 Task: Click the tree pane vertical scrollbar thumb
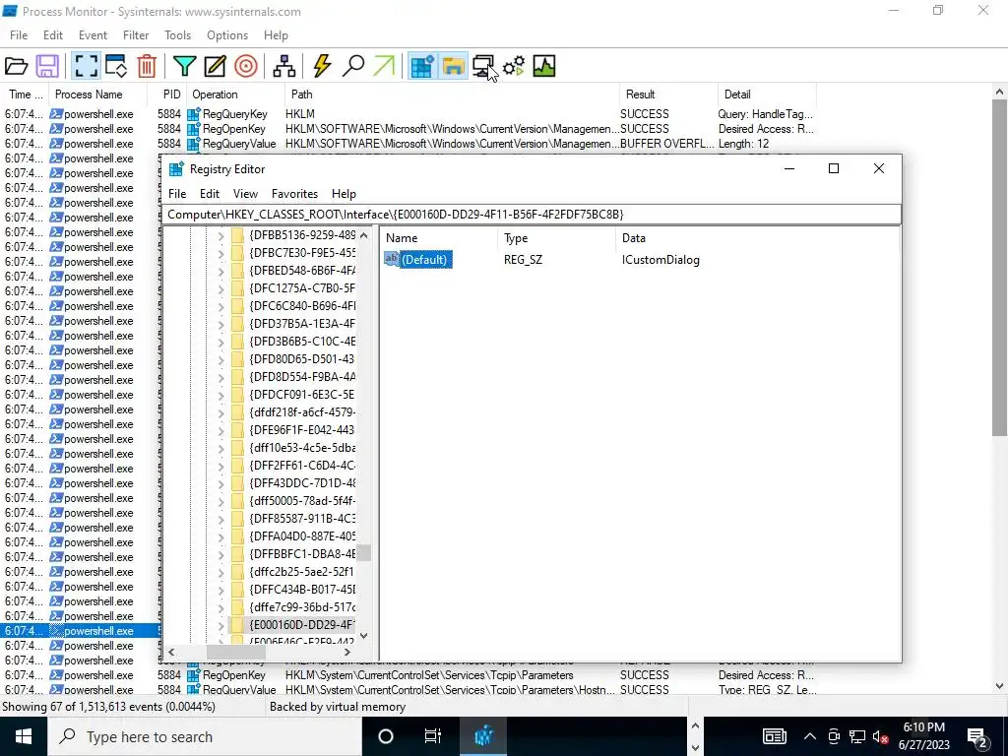pyautogui.click(x=364, y=553)
